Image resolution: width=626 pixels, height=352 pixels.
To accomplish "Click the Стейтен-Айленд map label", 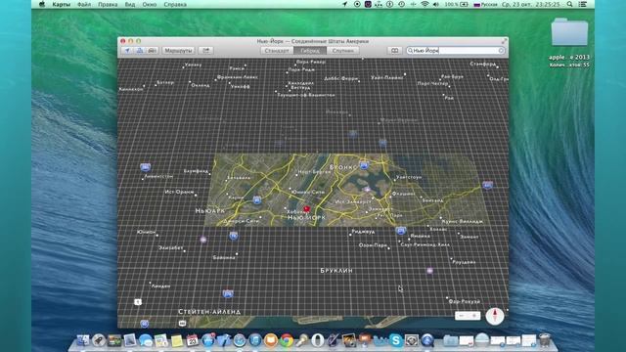I will tap(209, 312).
